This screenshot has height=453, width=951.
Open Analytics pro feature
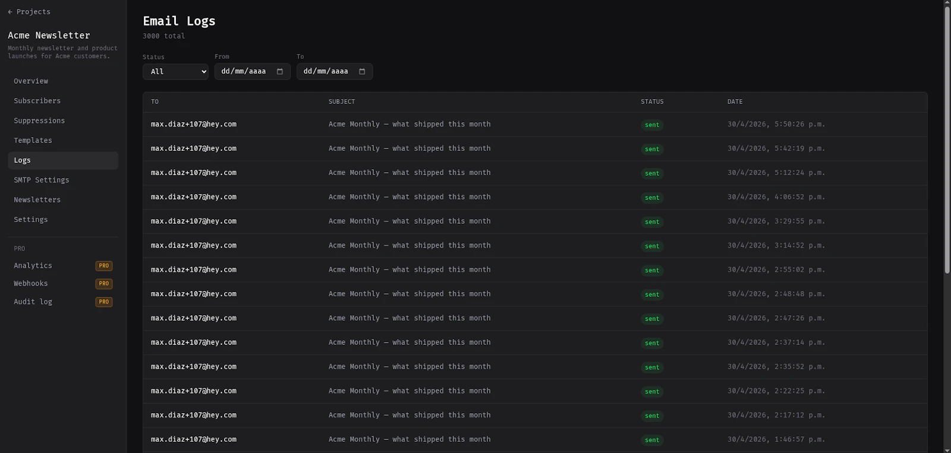(63, 266)
